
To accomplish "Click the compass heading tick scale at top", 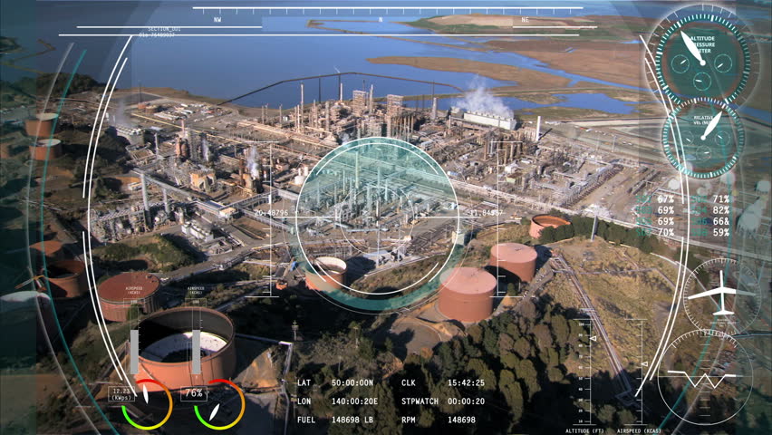I will (388, 10).
